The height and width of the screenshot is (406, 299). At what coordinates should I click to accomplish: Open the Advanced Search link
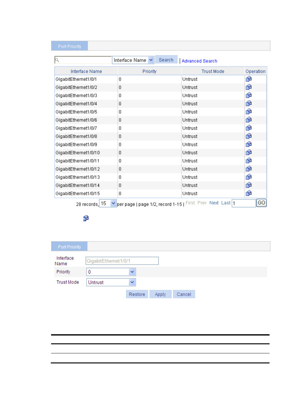coord(199,61)
